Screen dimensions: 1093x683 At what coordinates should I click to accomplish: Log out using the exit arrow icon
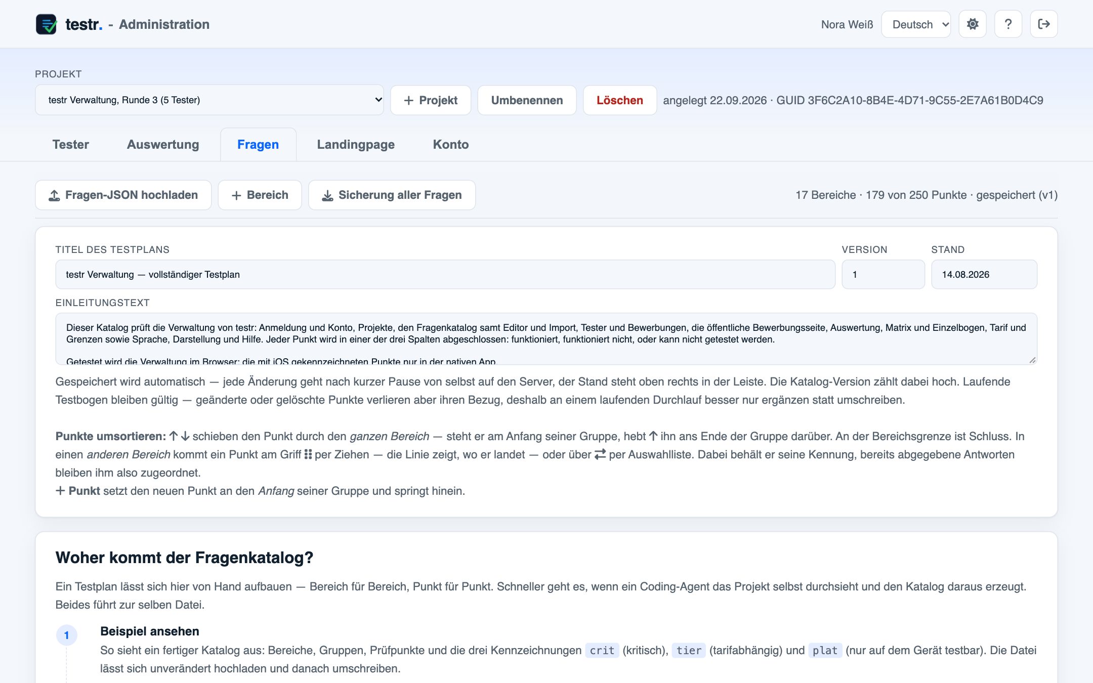point(1043,24)
